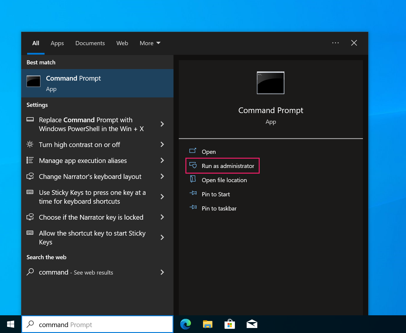Click the keyboard icon beside Replace Command Prompt setting
The image size is (406, 333).
pos(30,120)
